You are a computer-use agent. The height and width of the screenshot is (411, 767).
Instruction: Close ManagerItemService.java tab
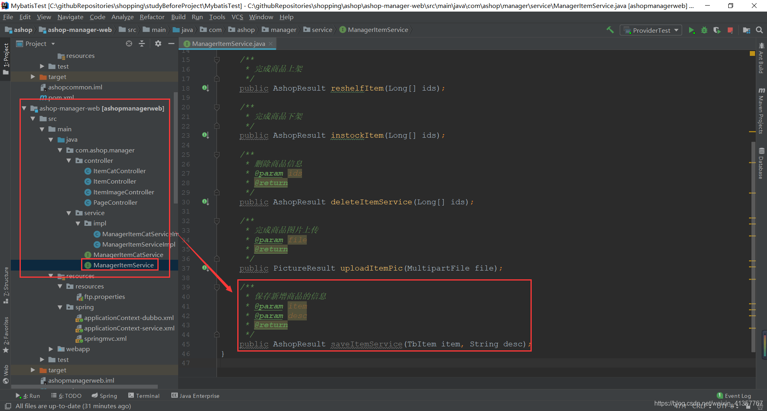(270, 43)
